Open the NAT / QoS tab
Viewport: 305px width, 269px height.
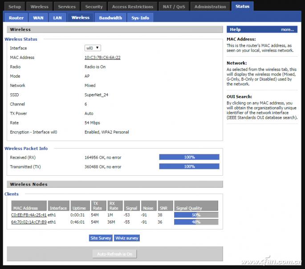(x=174, y=7)
